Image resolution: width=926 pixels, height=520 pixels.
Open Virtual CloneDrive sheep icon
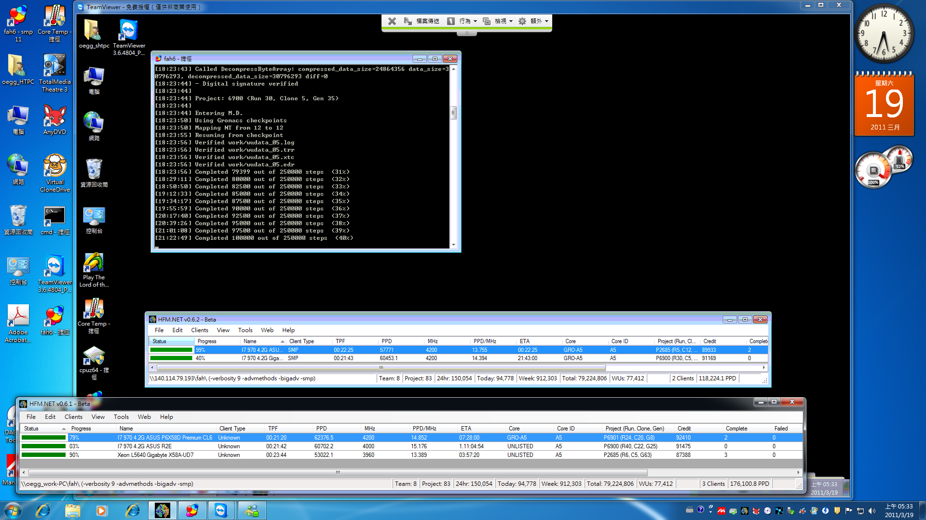[x=54, y=173]
